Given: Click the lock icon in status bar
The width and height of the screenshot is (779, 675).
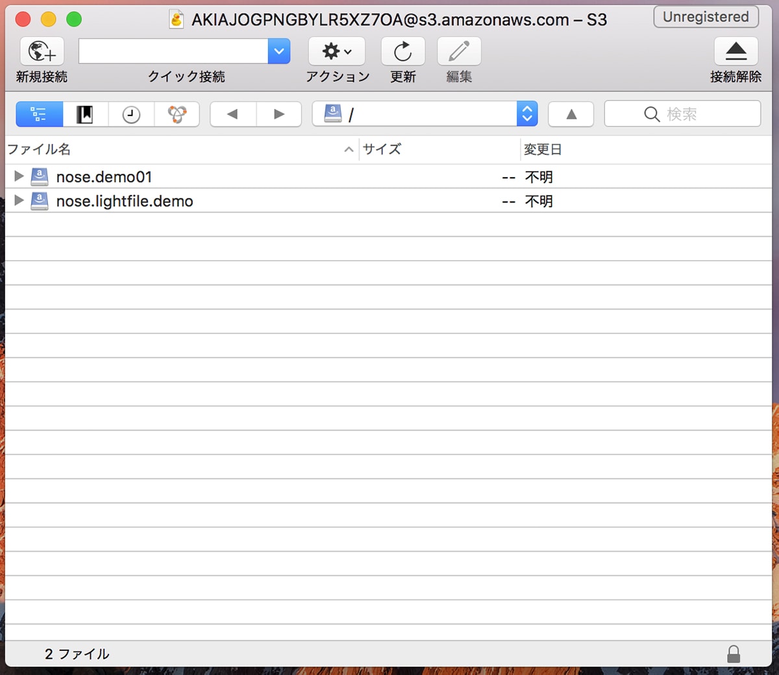Looking at the screenshot, I should coord(734,654).
